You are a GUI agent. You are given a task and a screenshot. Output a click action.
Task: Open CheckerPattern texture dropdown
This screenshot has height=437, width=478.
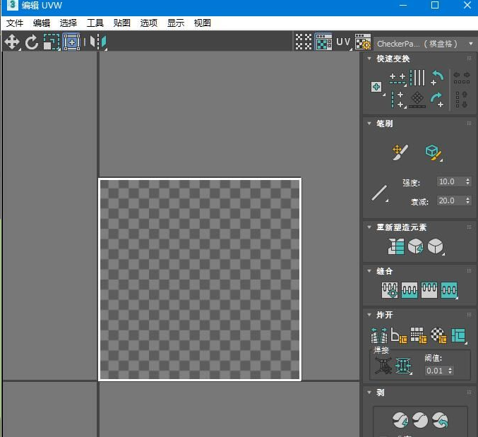[x=424, y=44]
